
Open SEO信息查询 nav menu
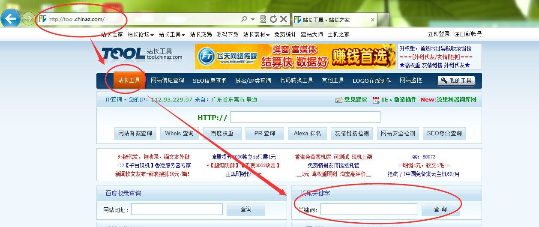[210, 81]
